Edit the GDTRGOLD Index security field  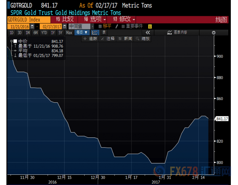tap(29, 20)
